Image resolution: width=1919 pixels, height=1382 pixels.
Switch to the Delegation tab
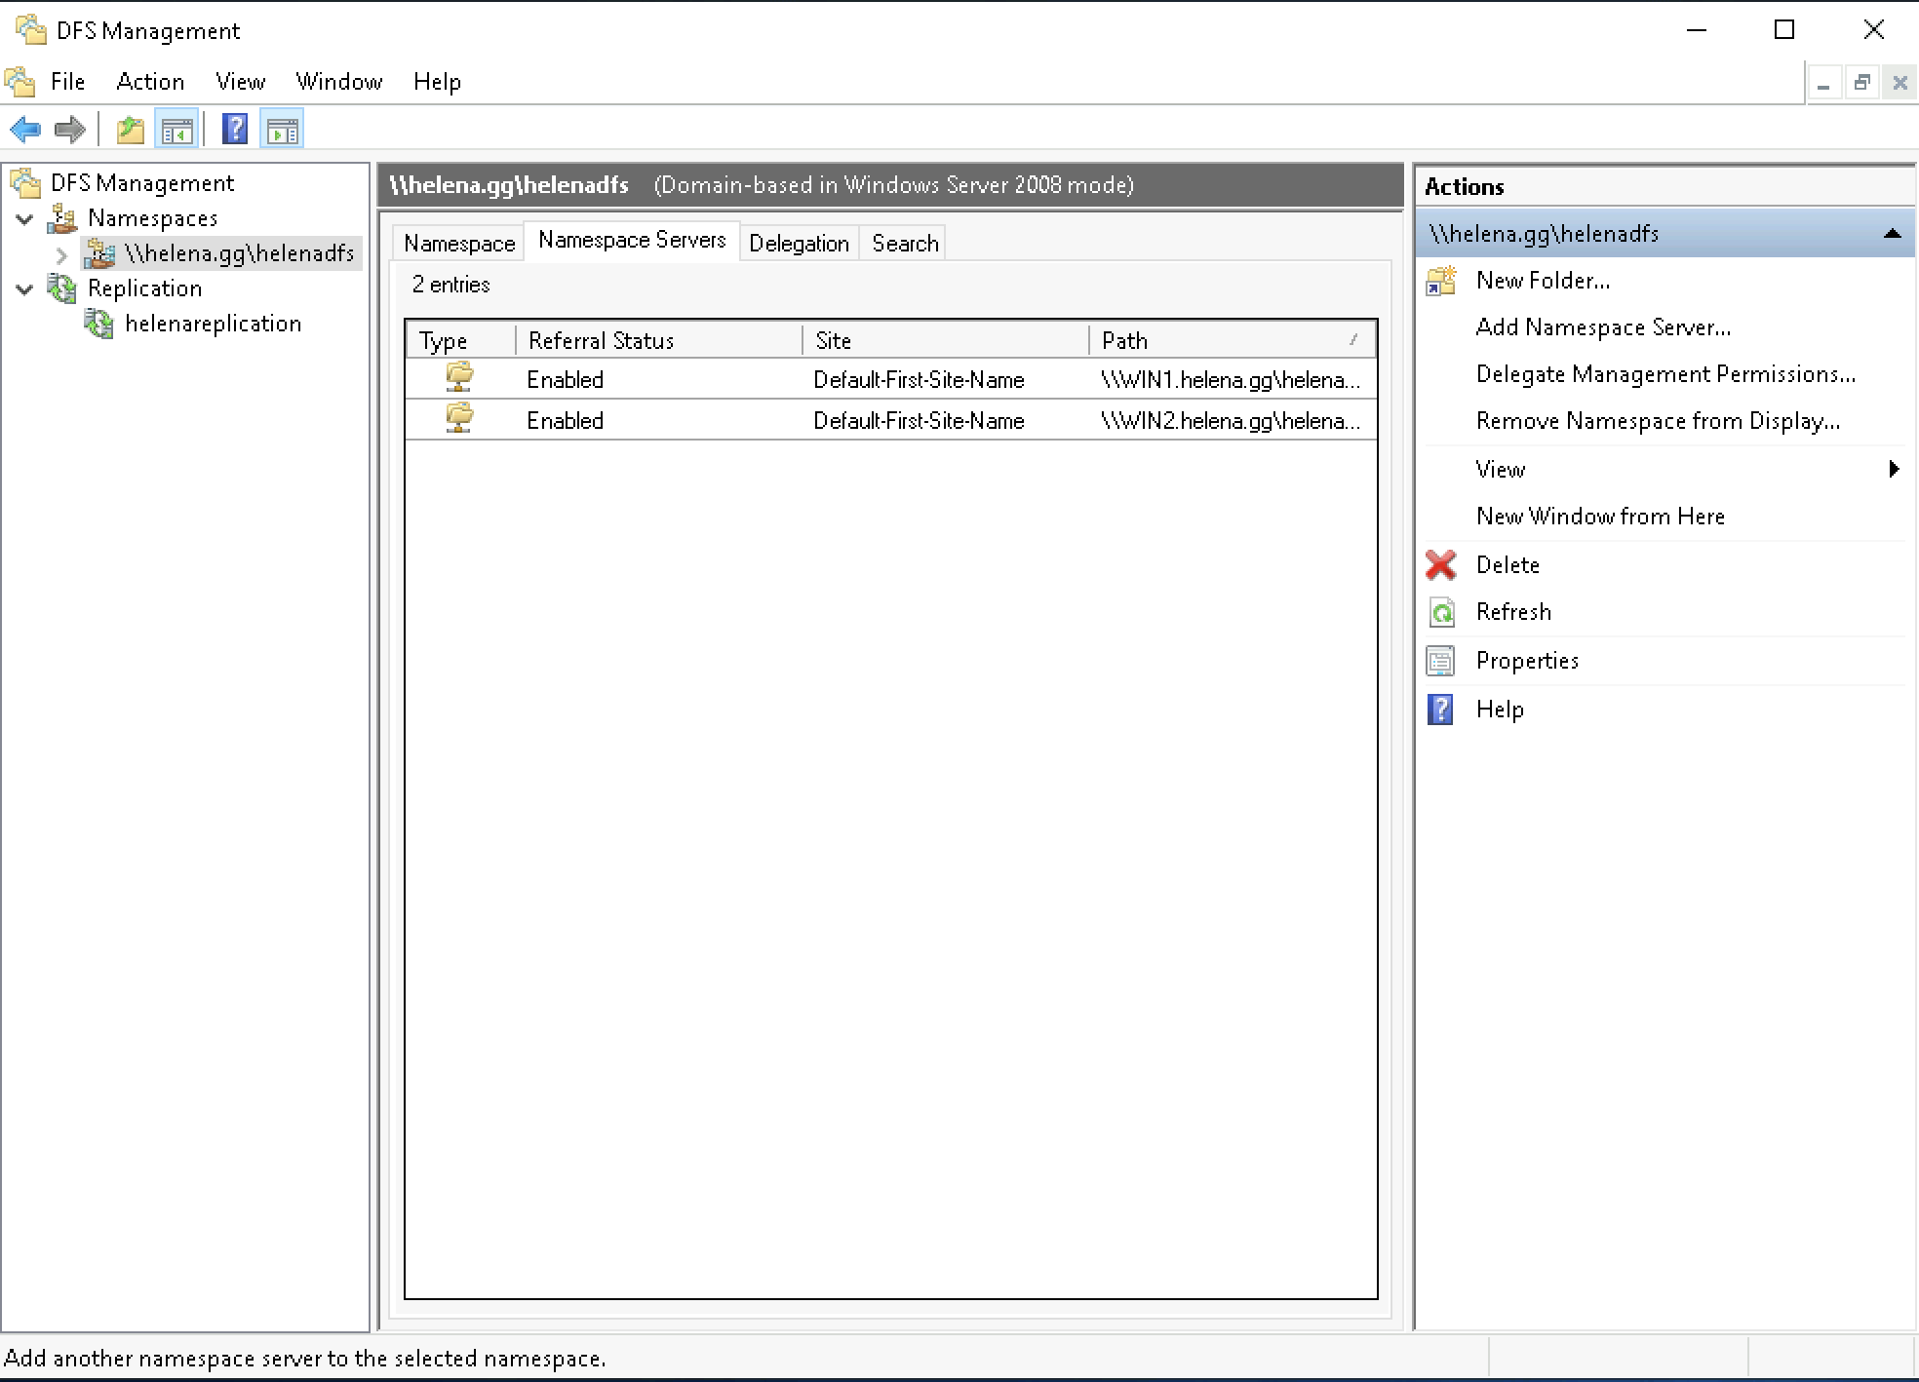tap(799, 244)
